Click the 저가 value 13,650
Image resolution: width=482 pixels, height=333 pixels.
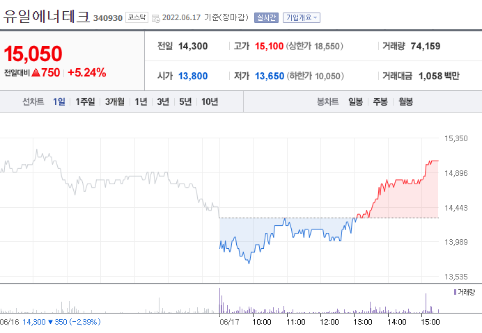pos(270,76)
